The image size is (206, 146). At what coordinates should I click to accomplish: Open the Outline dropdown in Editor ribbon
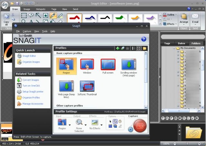(170, 15)
